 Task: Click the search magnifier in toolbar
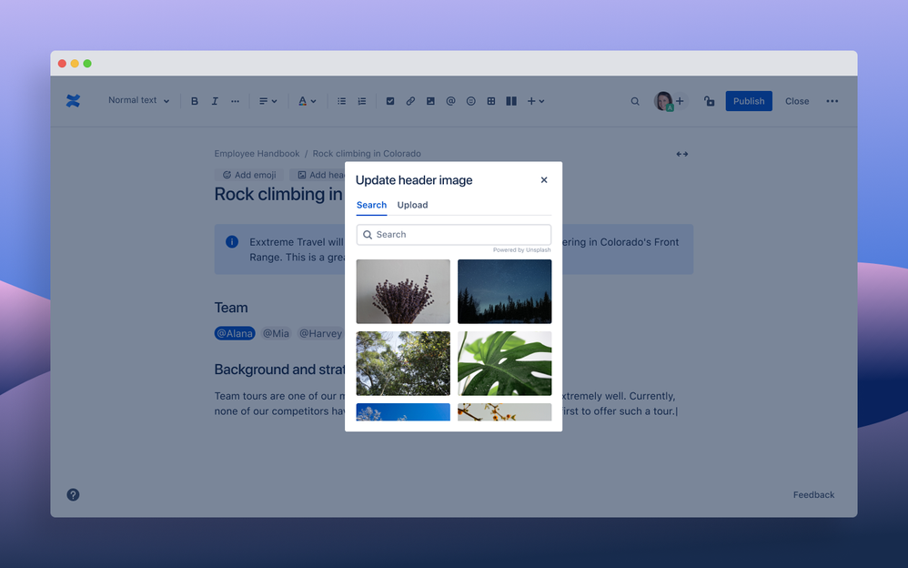[635, 101]
